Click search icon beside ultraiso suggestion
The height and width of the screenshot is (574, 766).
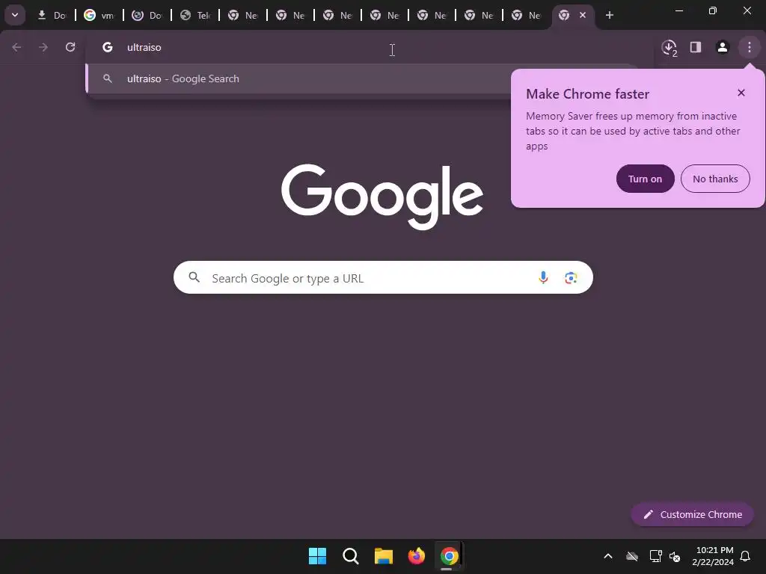pyautogui.click(x=108, y=78)
